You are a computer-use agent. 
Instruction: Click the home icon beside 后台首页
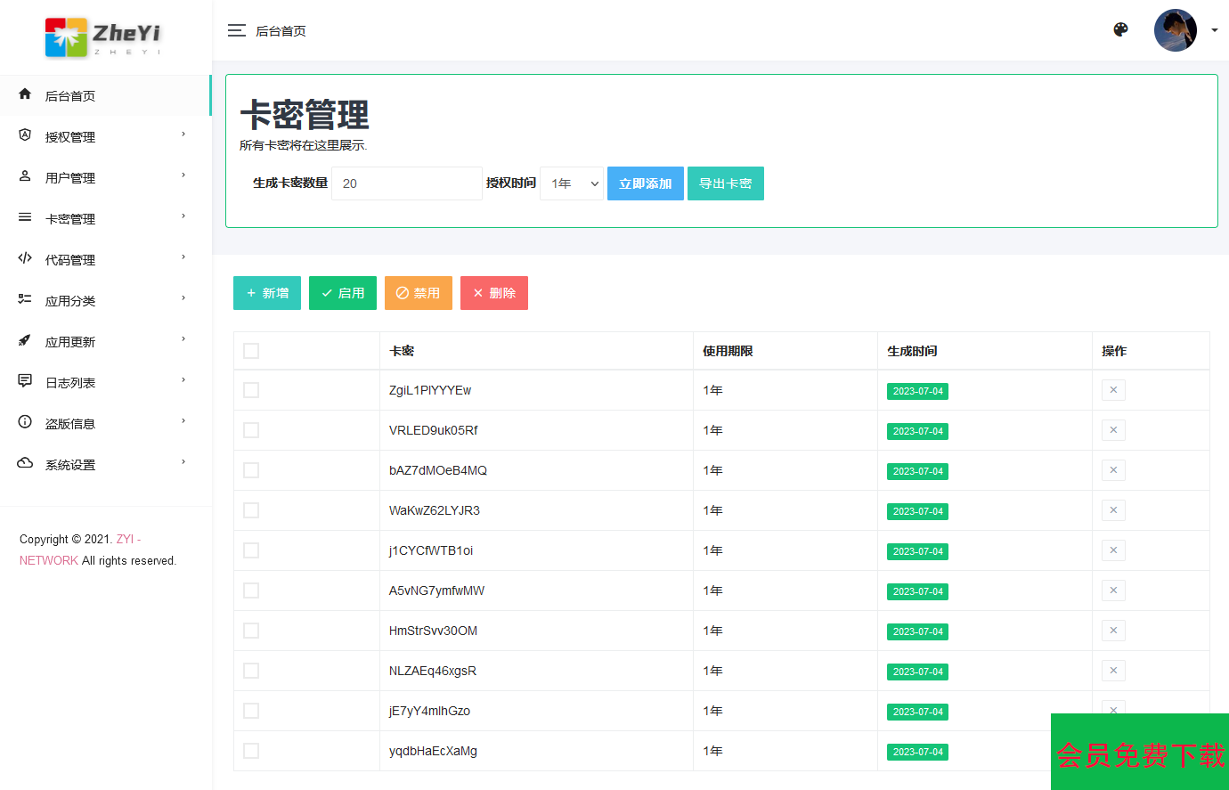[25, 94]
